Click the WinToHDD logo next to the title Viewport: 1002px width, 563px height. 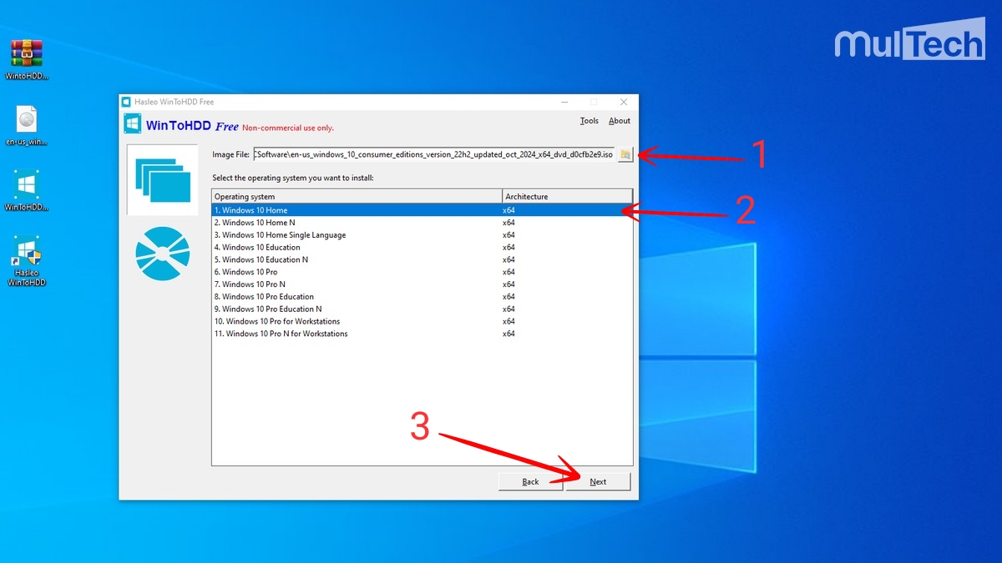pos(133,123)
